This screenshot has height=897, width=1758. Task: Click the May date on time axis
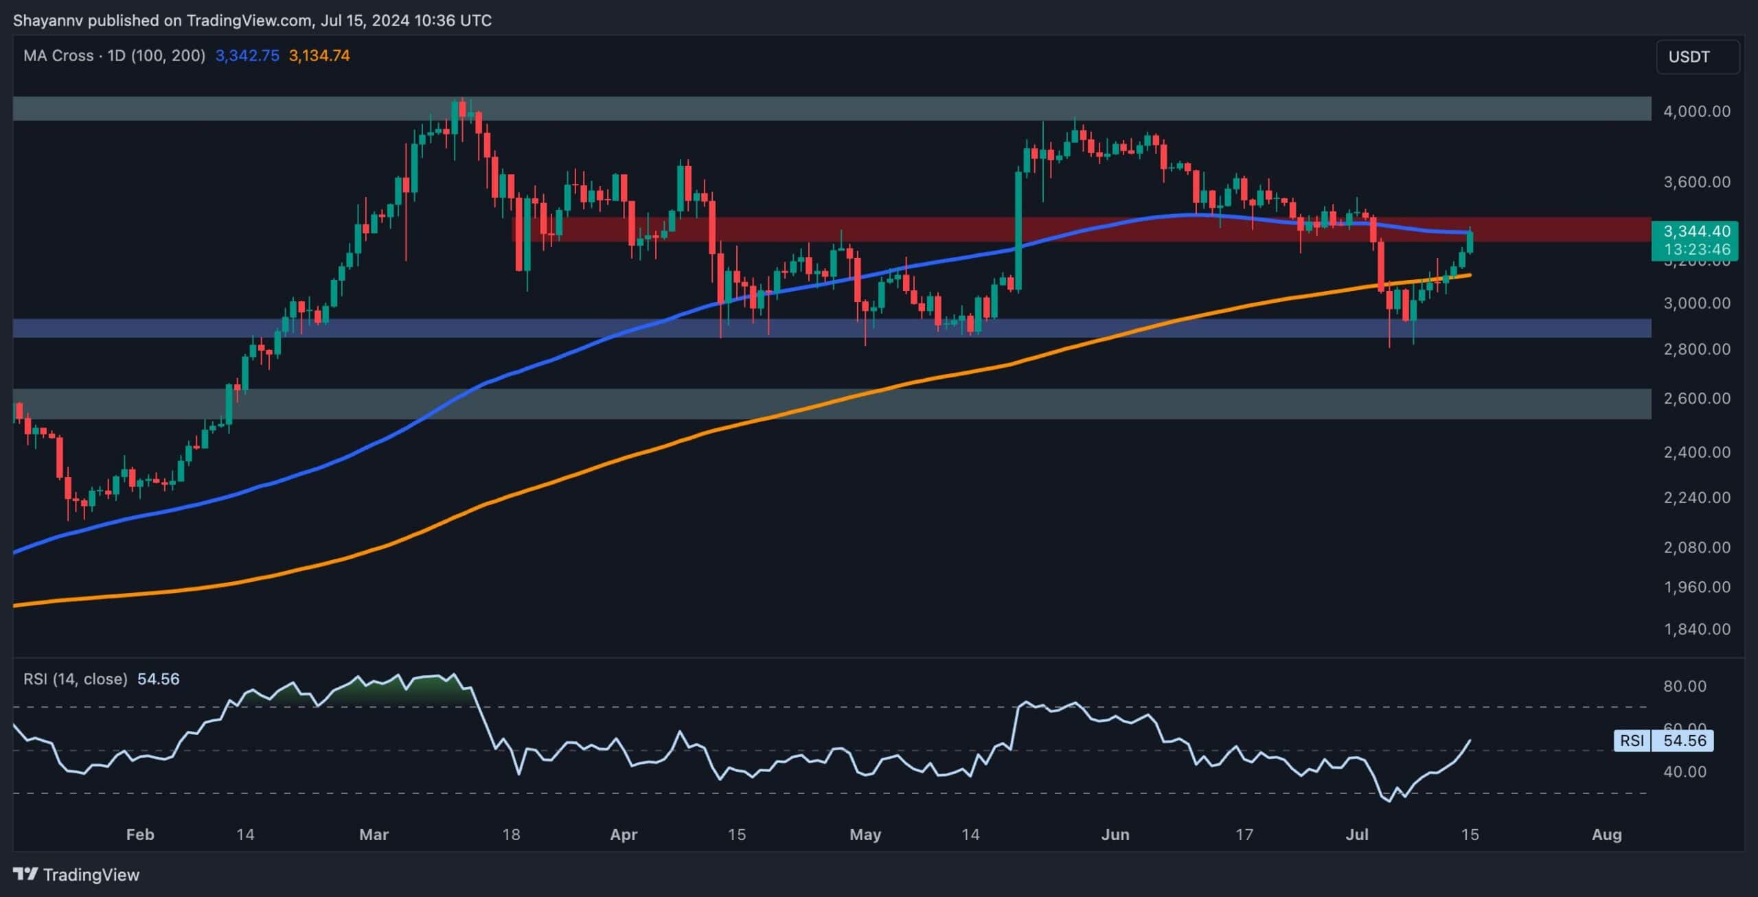tap(865, 835)
